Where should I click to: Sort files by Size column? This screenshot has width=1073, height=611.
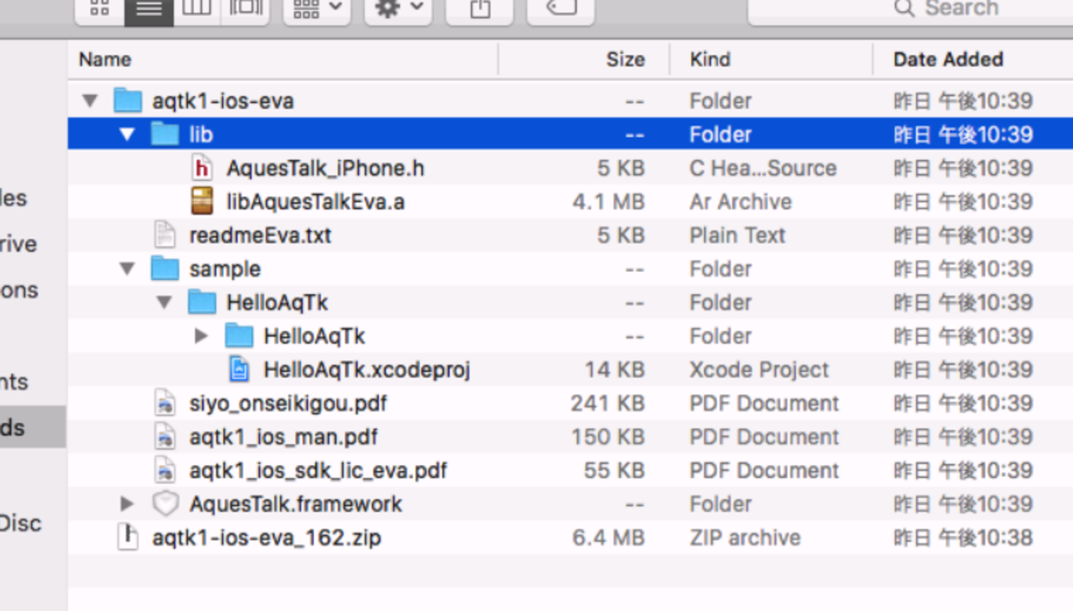pyautogui.click(x=625, y=59)
